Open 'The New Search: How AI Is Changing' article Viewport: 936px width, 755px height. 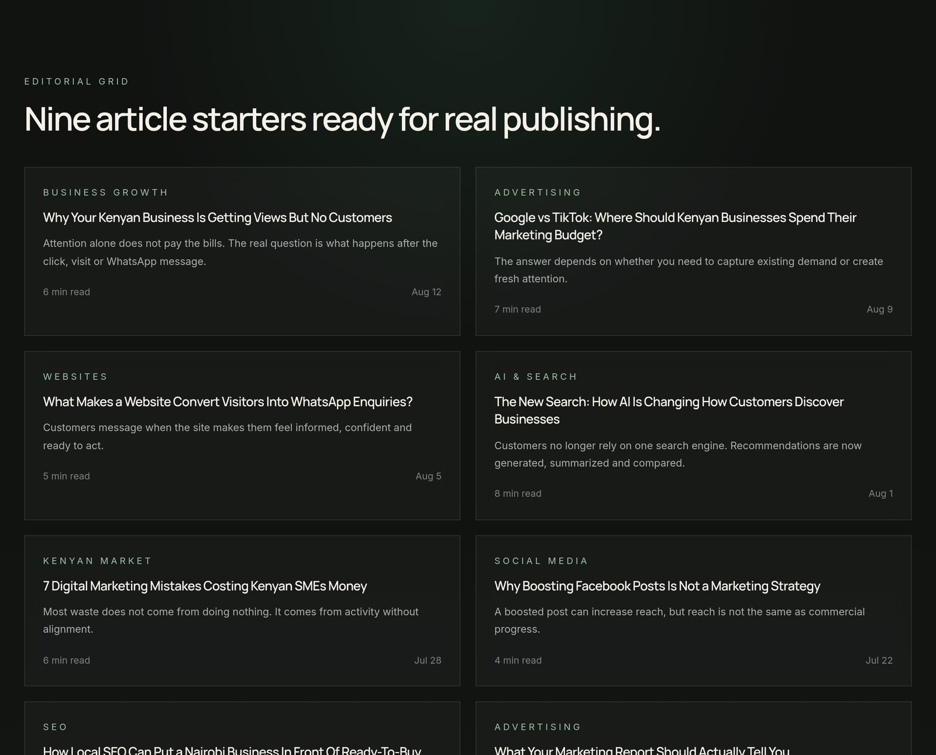pyautogui.click(x=669, y=410)
